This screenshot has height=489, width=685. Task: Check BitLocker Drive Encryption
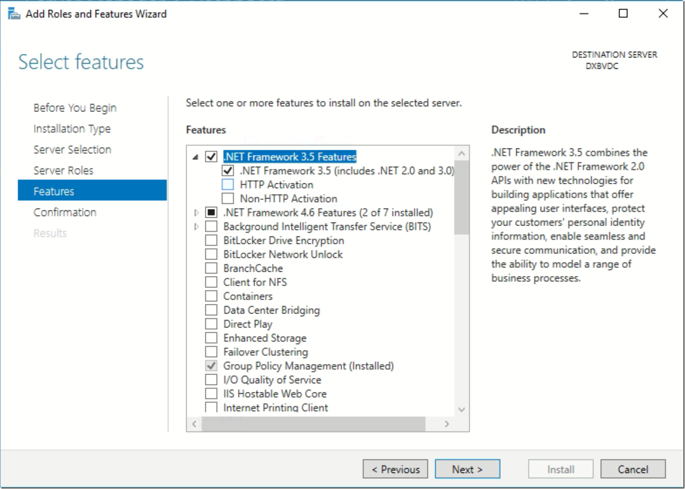coord(211,240)
